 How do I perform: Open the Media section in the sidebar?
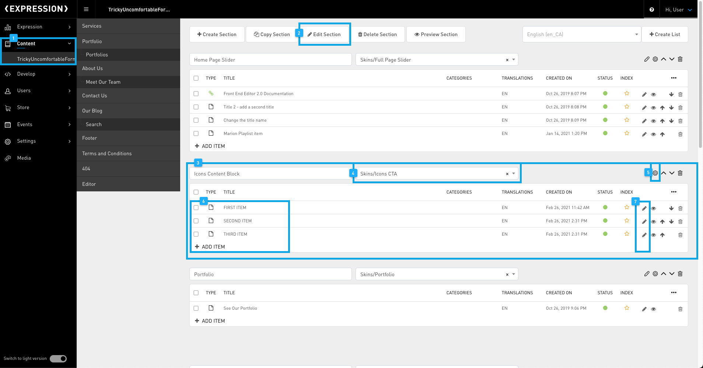point(24,158)
